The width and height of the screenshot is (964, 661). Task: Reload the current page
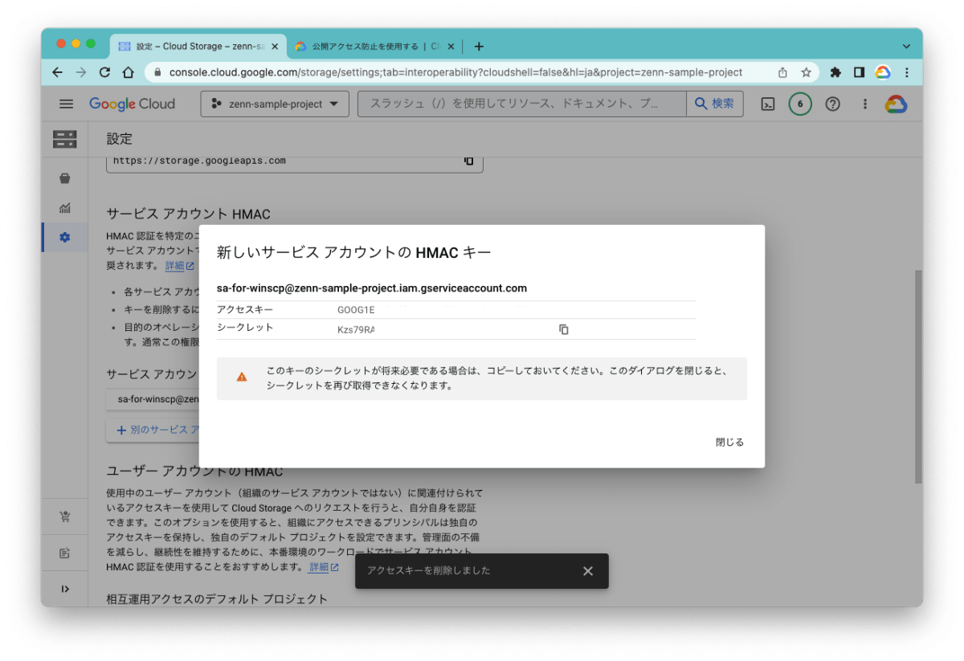(104, 72)
